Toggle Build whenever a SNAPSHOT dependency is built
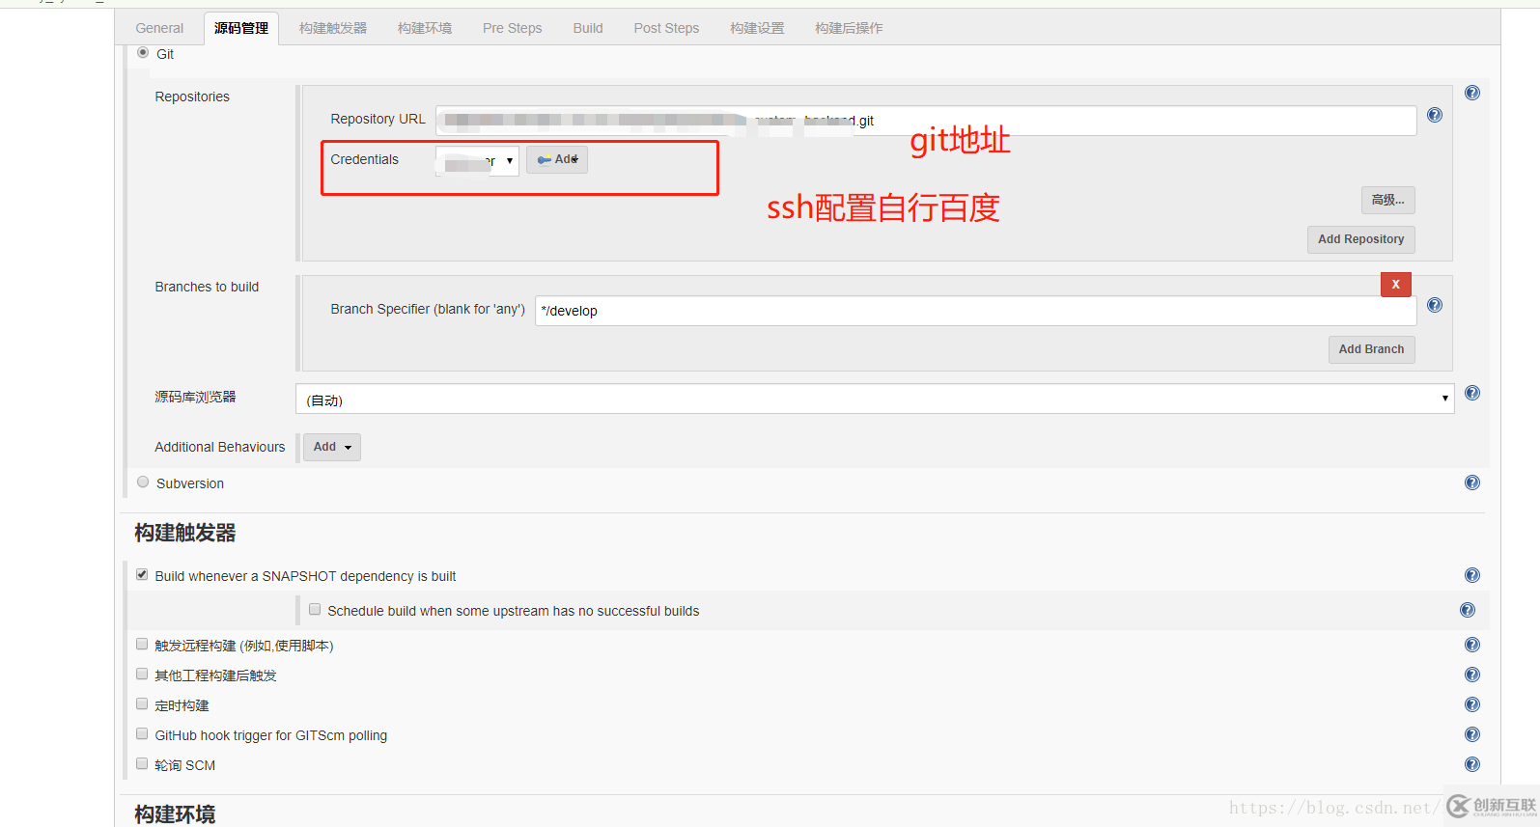This screenshot has width=1540, height=827. (142, 575)
